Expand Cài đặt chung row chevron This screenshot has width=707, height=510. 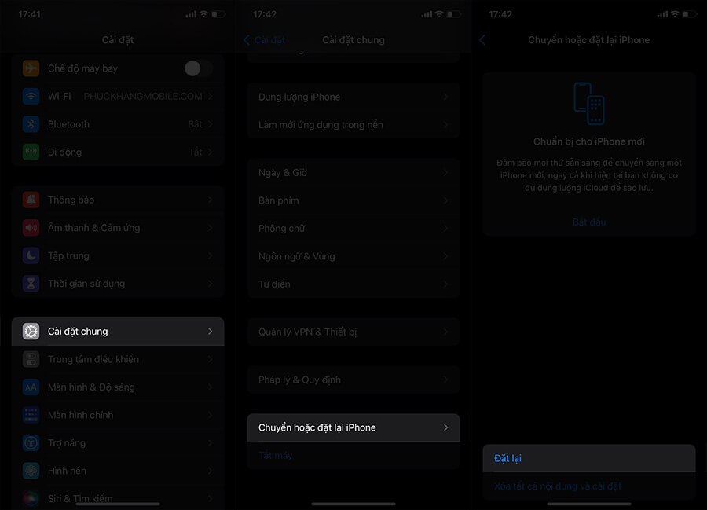point(210,332)
